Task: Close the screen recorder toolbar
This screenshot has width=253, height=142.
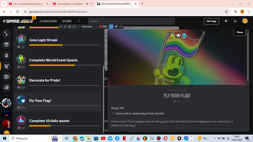Action: [121, 27]
